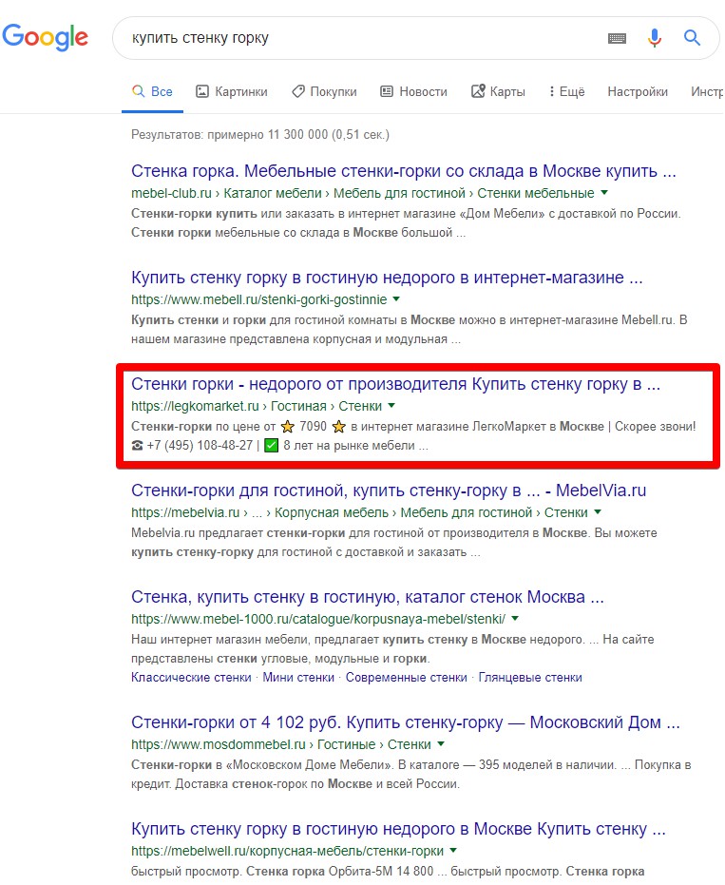Switch to Покупки tab
The image size is (725, 885).
pyautogui.click(x=324, y=91)
